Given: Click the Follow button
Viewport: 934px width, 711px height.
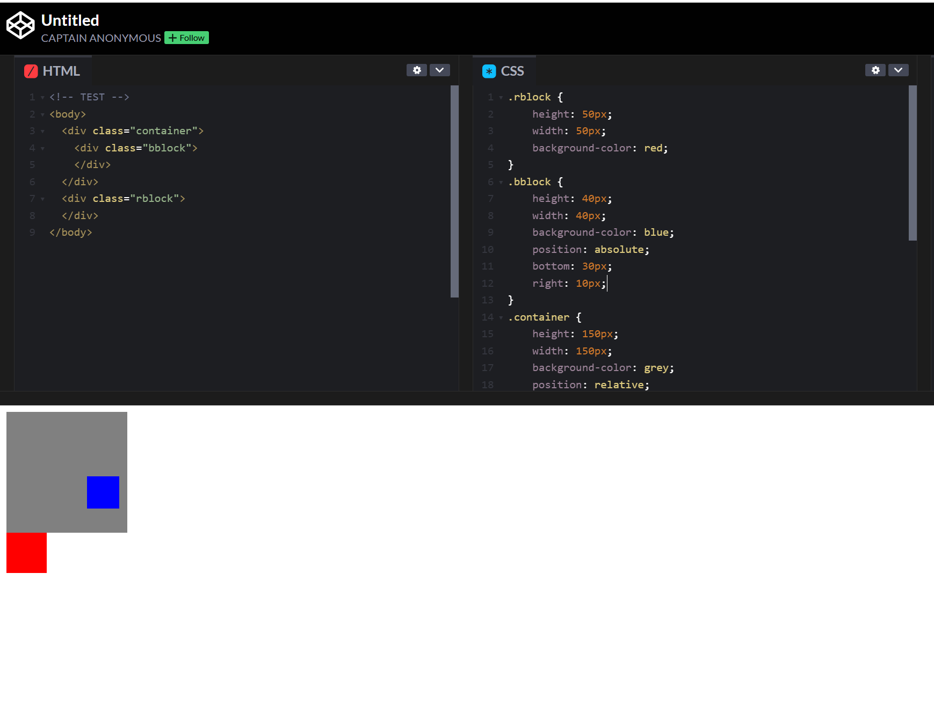Looking at the screenshot, I should pyautogui.click(x=186, y=38).
